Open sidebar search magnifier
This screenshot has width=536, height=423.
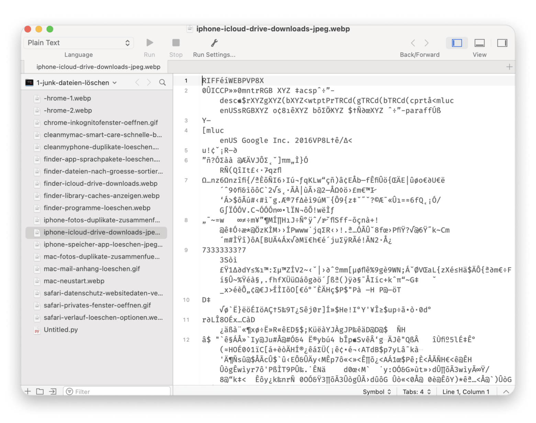(163, 83)
